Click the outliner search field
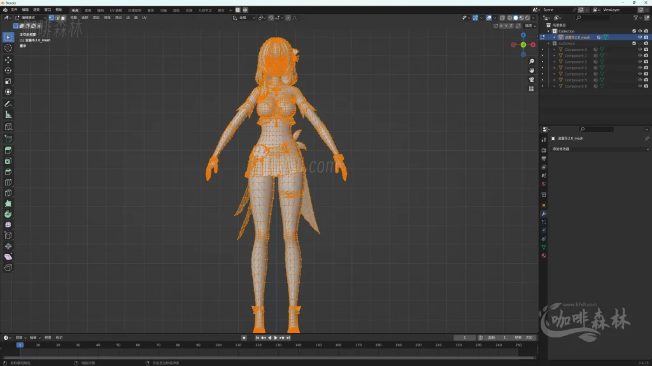Viewport: 652px width, 366px height. 593,18
